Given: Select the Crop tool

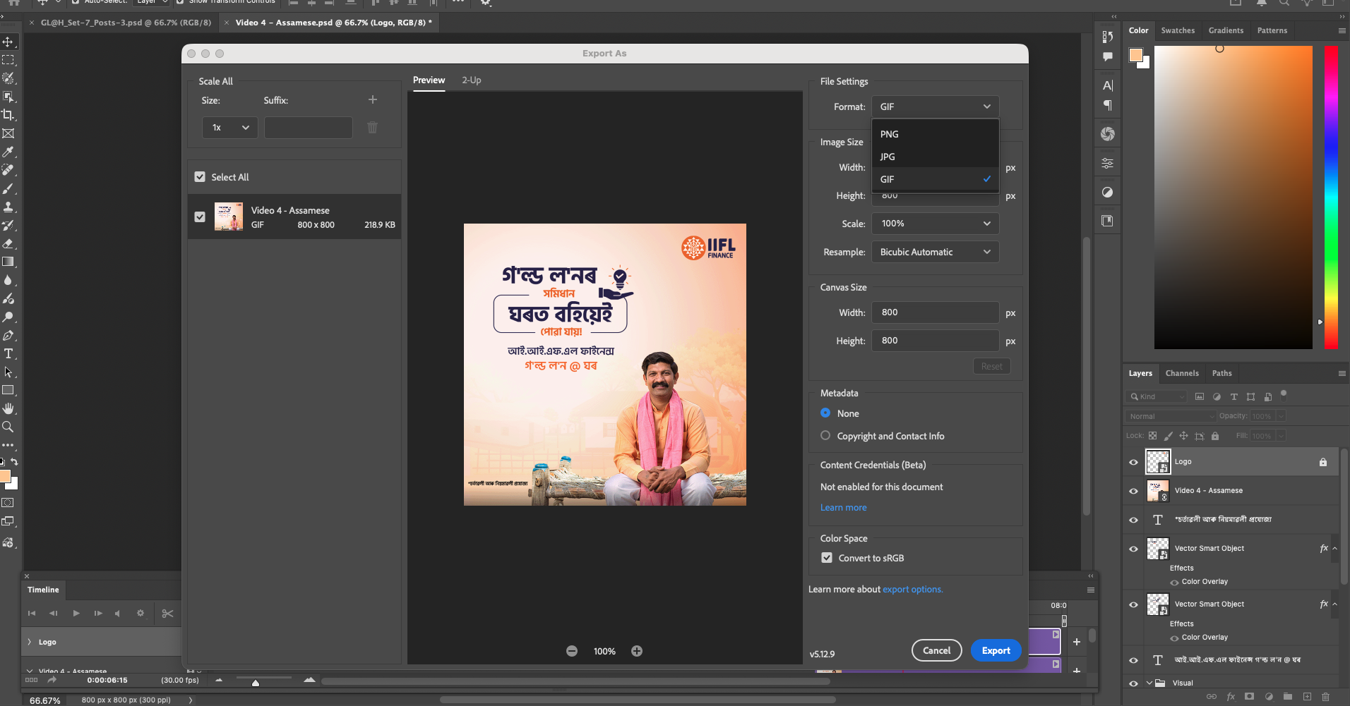Looking at the screenshot, I should click(x=8, y=115).
